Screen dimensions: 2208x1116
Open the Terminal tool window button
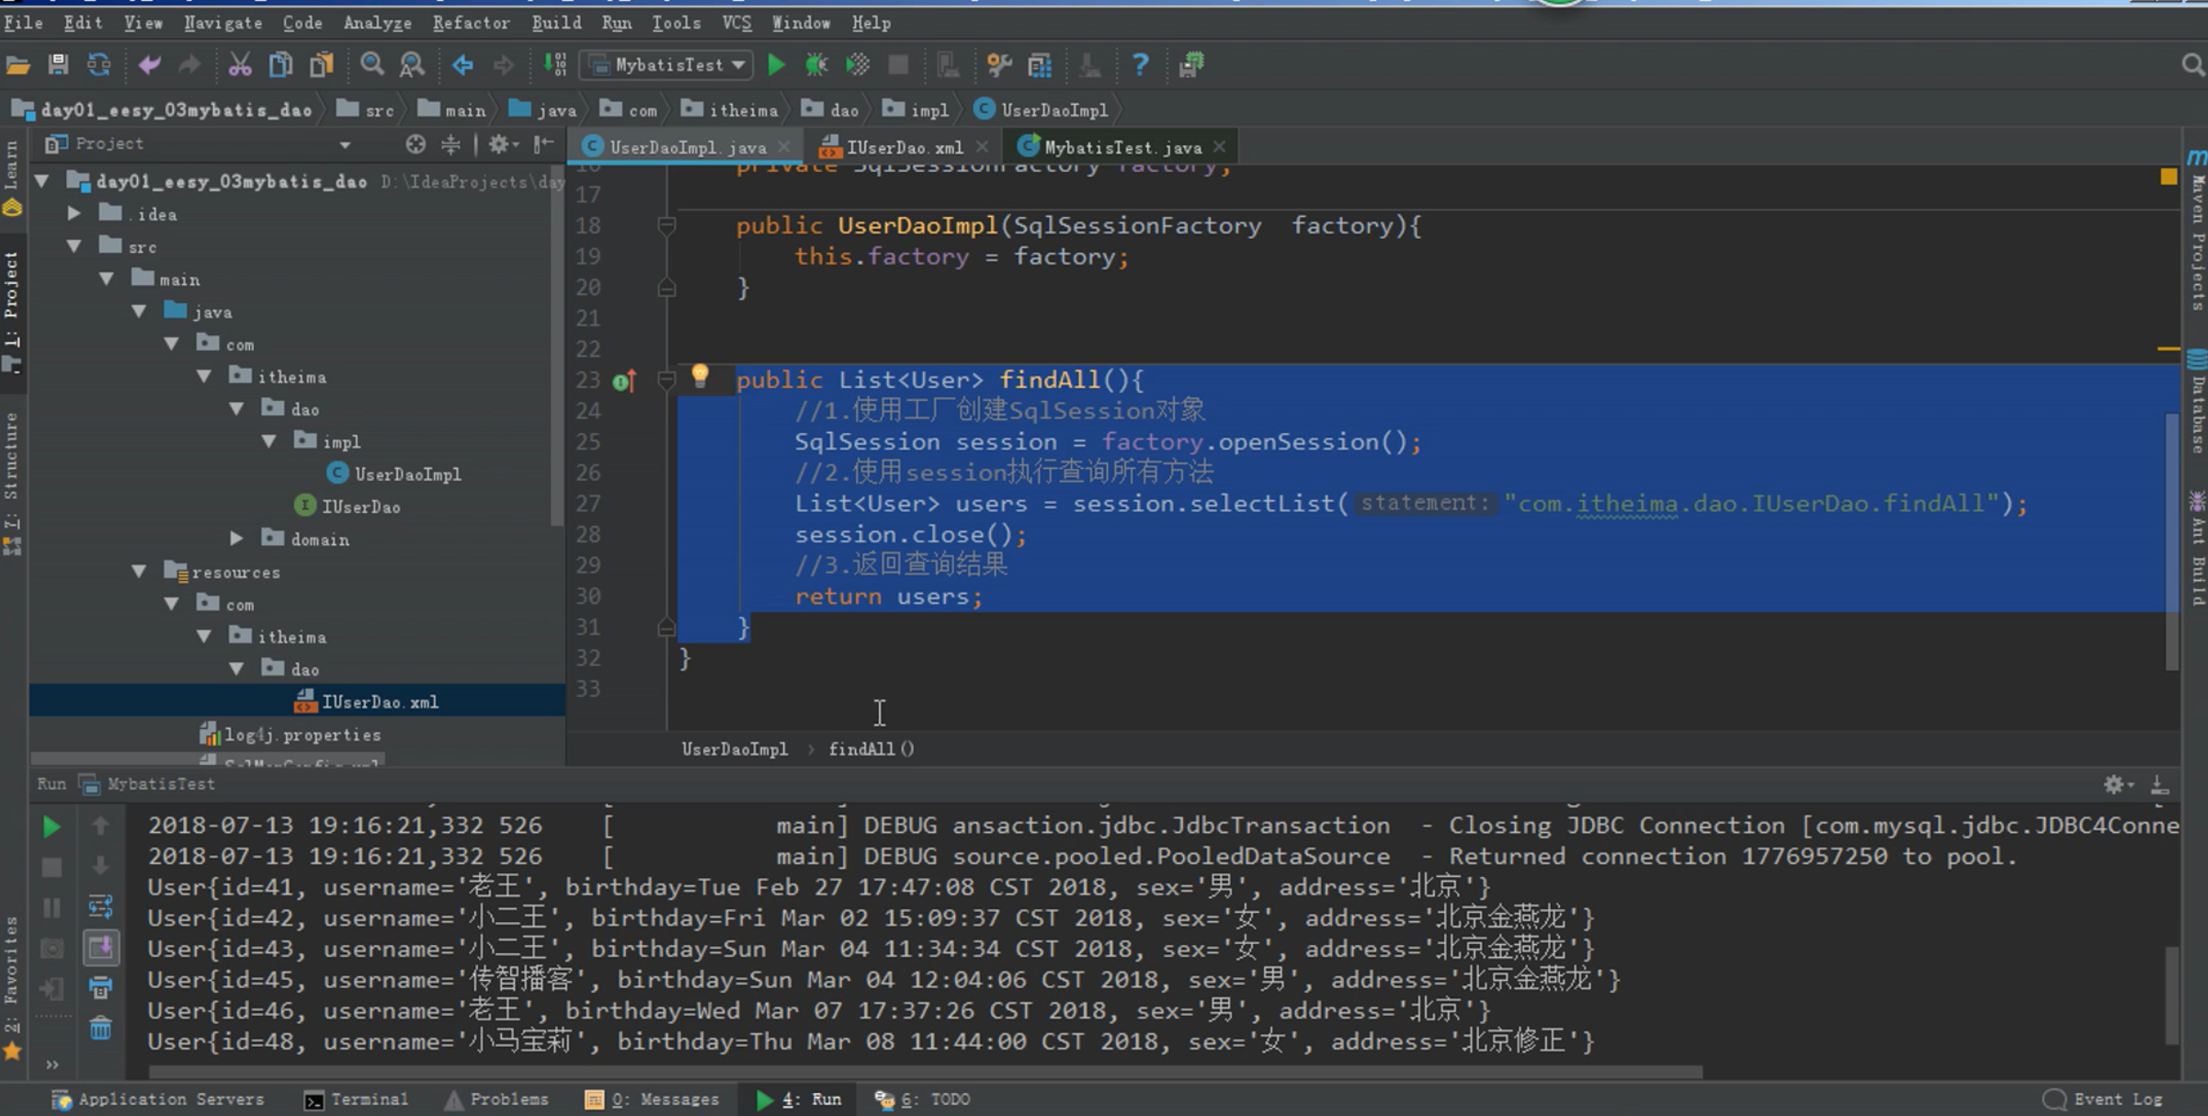[x=357, y=1099]
